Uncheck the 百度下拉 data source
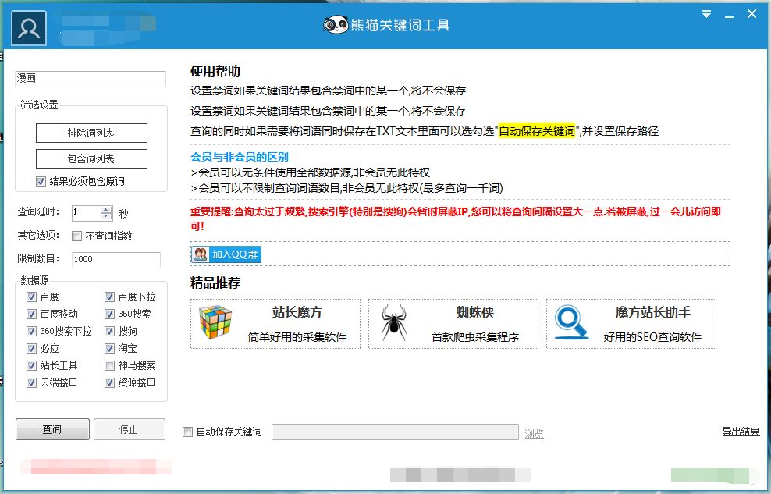This screenshot has width=771, height=494. [110, 297]
